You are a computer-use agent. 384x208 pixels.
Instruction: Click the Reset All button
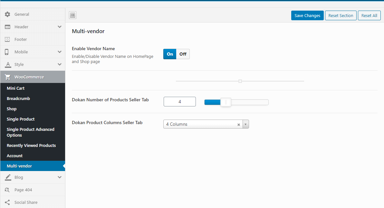(x=369, y=15)
